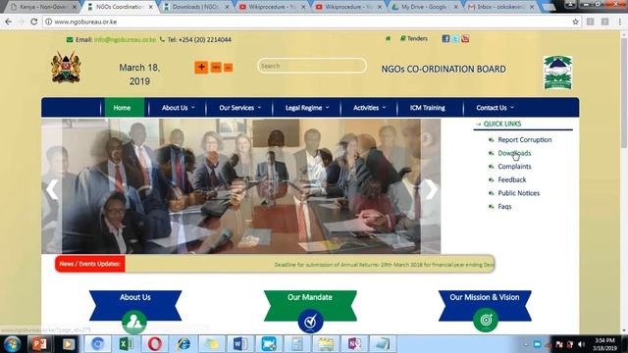
Task: Open Excel from the taskbar
Action: [126, 344]
